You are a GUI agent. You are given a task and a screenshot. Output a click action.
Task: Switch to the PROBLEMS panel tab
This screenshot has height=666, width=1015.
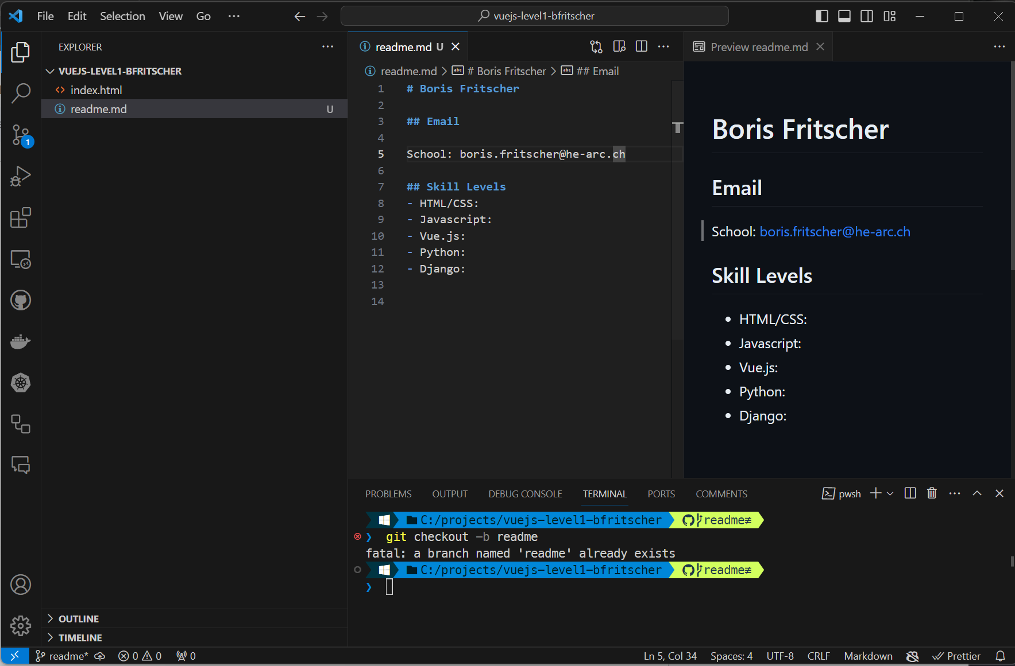pyautogui.click(x=388, y=494)
